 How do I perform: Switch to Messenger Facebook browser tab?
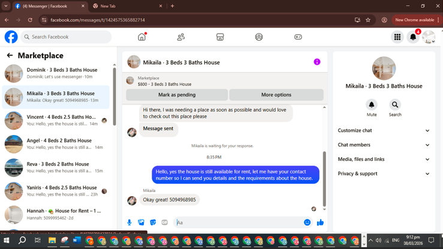tap(49, 6)
